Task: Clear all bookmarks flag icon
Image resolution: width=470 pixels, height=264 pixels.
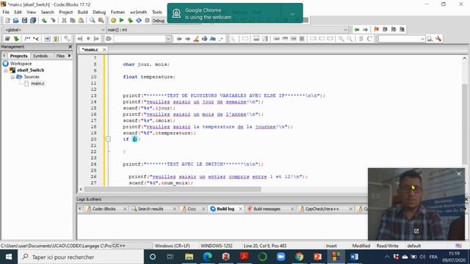Action: (402, 29)
